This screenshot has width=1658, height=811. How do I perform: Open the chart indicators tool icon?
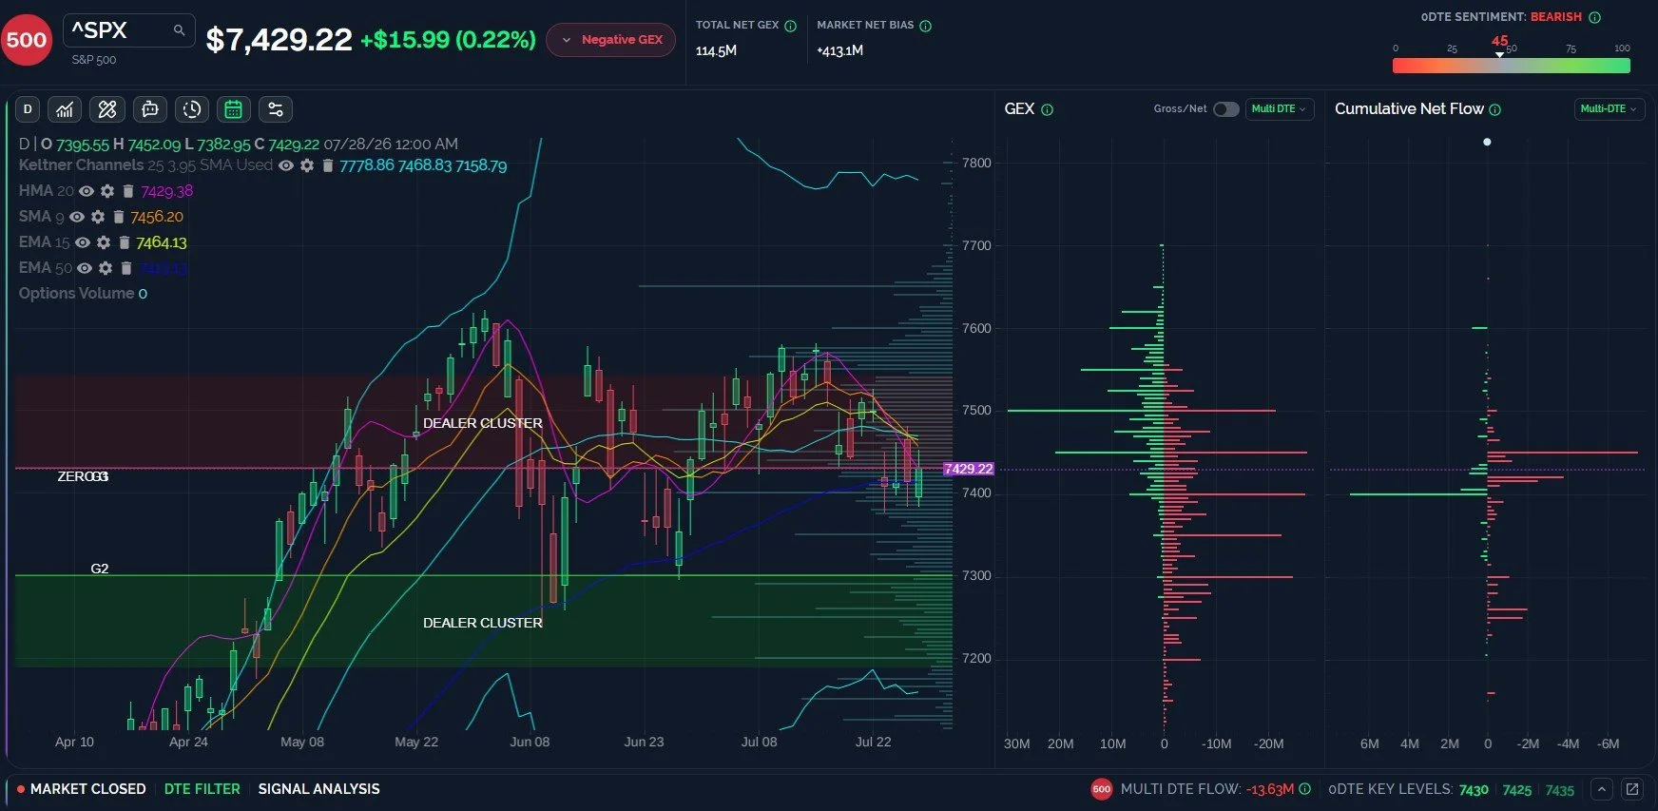point(65,109)
